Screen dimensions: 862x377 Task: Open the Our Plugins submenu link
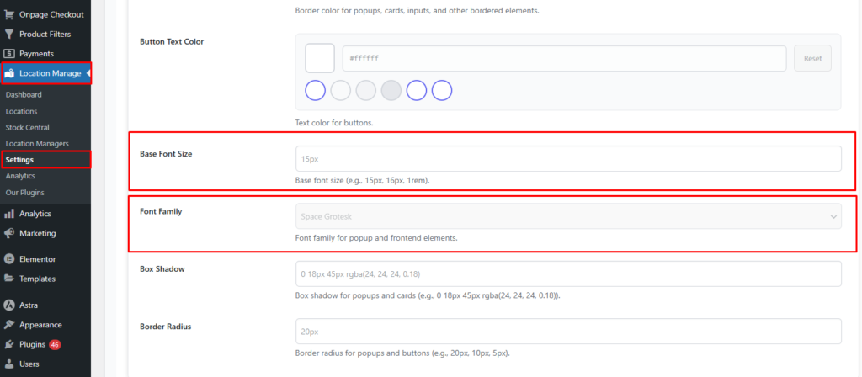(x=24, y=193)
